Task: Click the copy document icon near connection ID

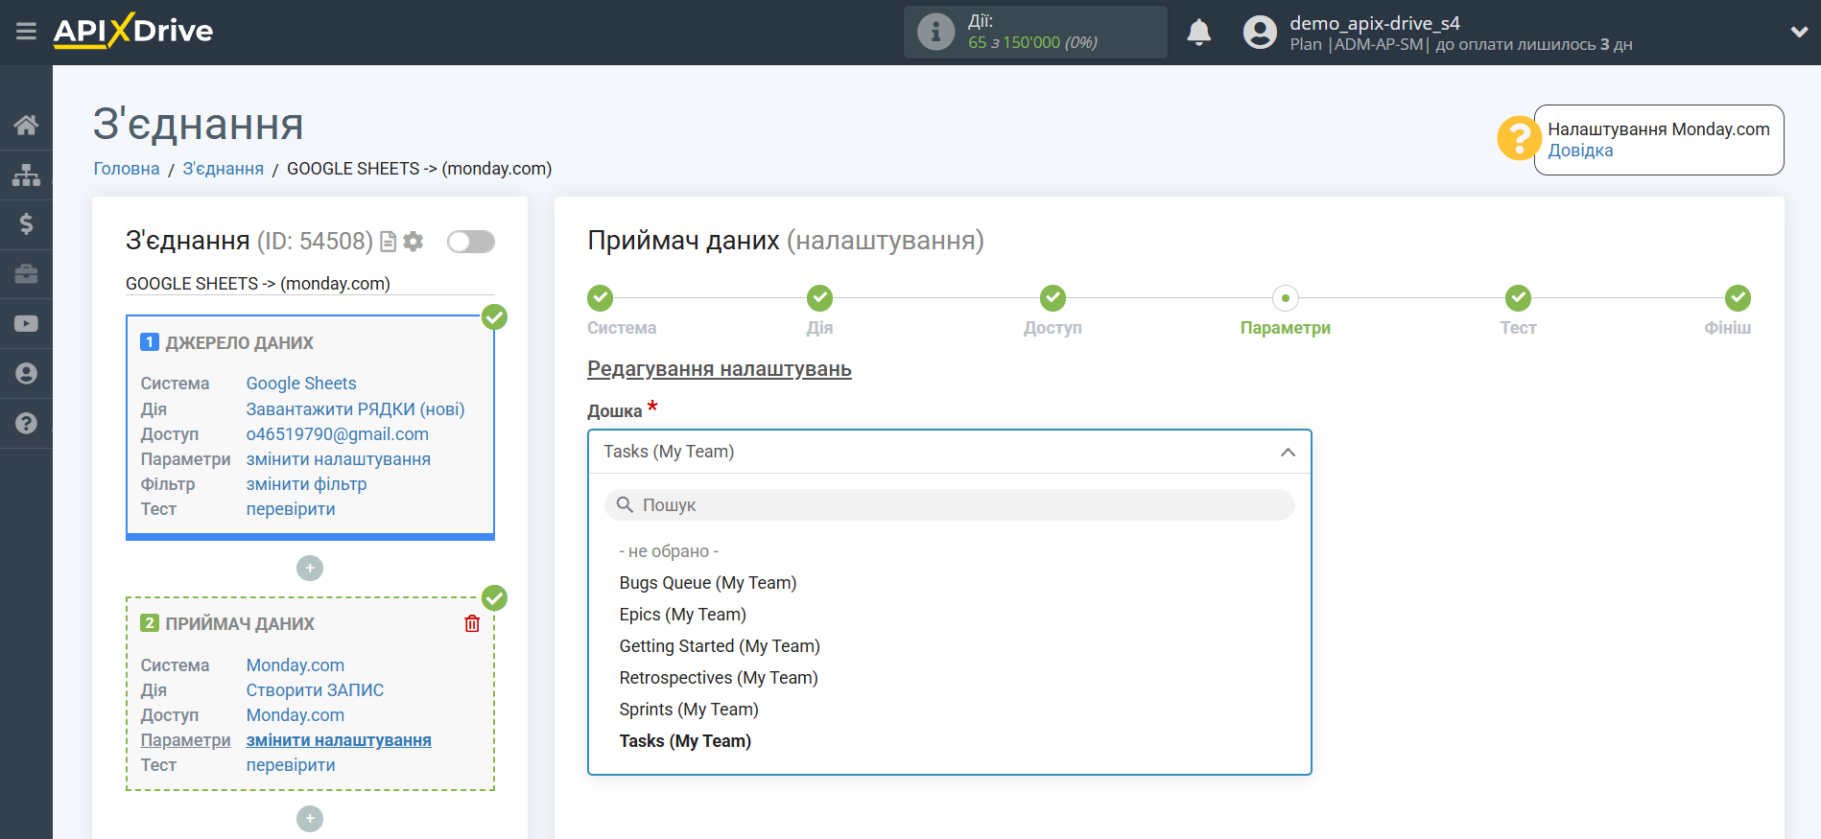Action: [389, 242]
